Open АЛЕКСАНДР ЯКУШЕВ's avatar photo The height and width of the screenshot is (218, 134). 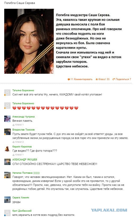(7, 162)
